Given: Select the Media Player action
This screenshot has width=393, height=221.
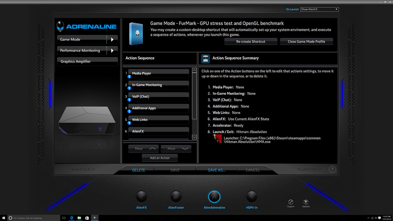Looking at the screenshot, I should tap(159, 73).
